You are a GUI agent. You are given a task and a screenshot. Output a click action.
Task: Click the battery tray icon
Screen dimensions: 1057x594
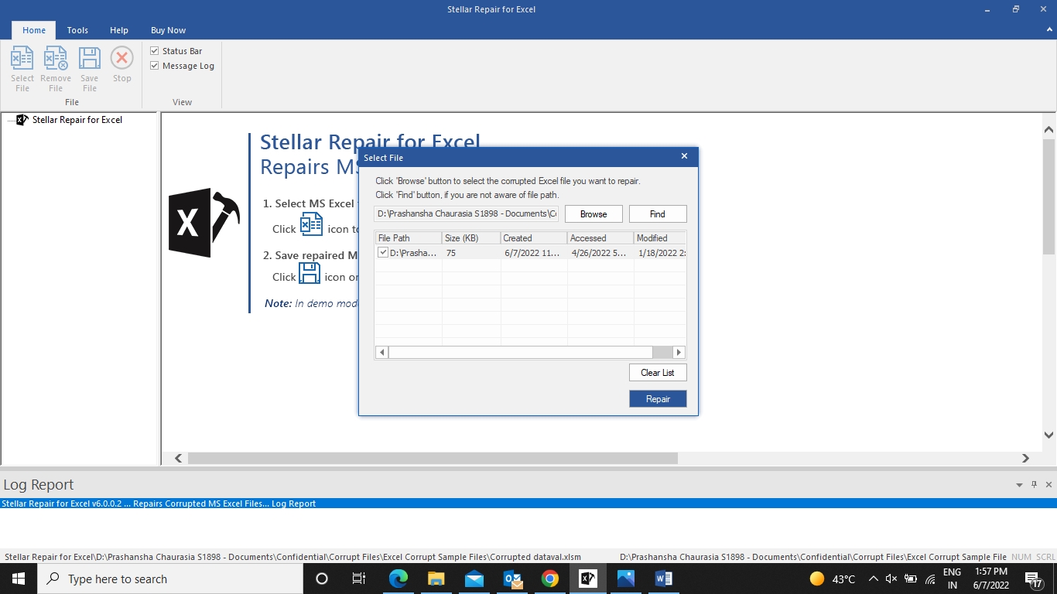pyautogui.click(x=911, y=579)
